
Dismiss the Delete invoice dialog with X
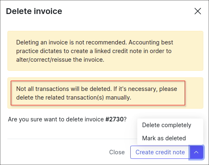pos(198,11)
